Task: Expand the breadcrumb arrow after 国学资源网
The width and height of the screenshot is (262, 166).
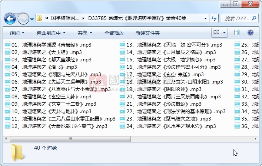Action: click(83, 18)
